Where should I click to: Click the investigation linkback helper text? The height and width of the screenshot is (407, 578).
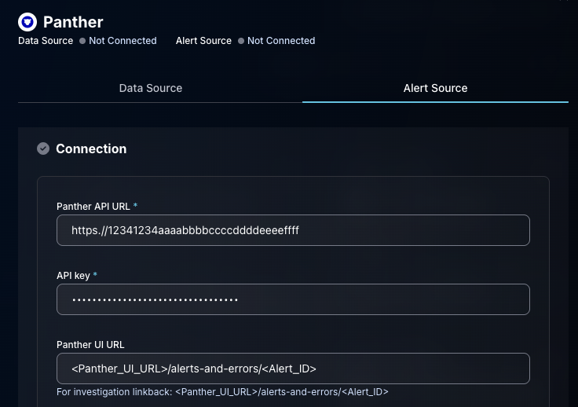222,392
